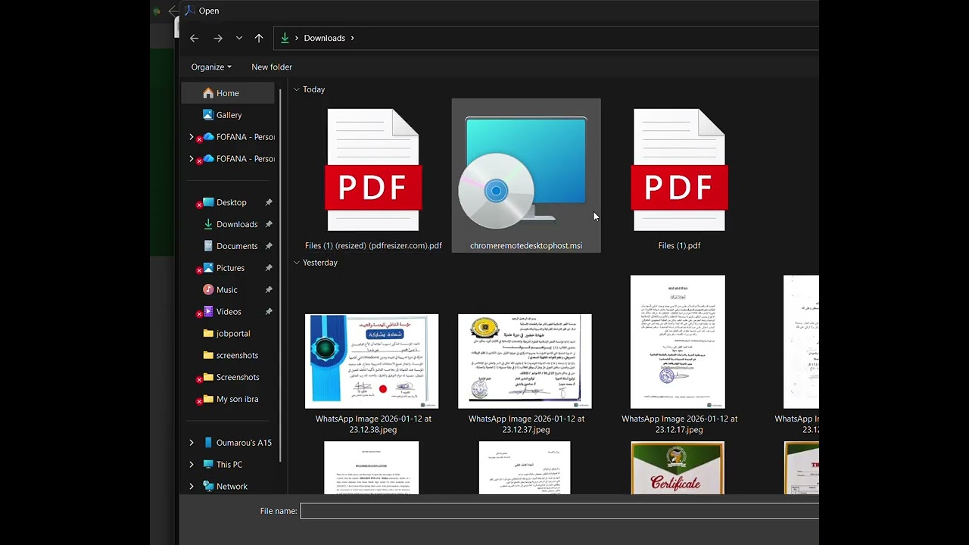The height and width of the screenshot is (545, 969).
Task: Go forward with the right arrow button
Action: coord(218,38)
